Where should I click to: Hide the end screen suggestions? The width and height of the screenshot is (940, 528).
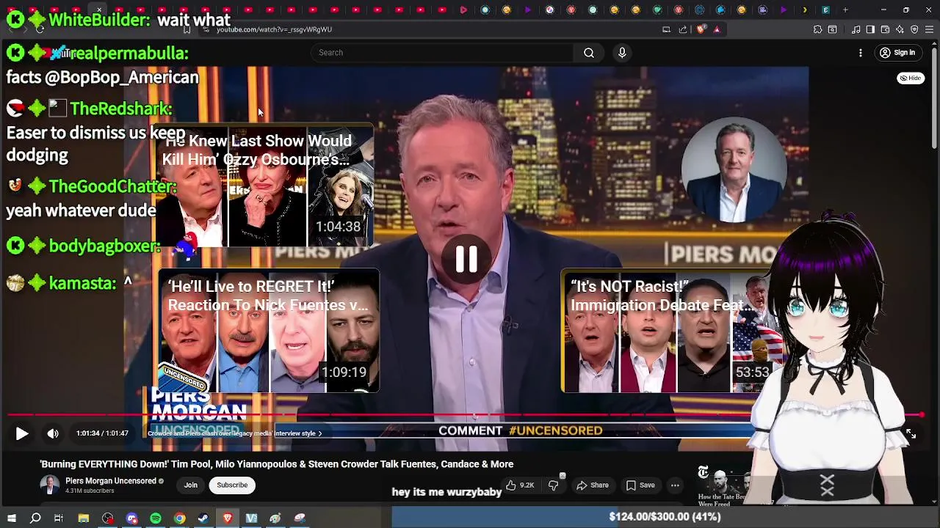(911, 78)
